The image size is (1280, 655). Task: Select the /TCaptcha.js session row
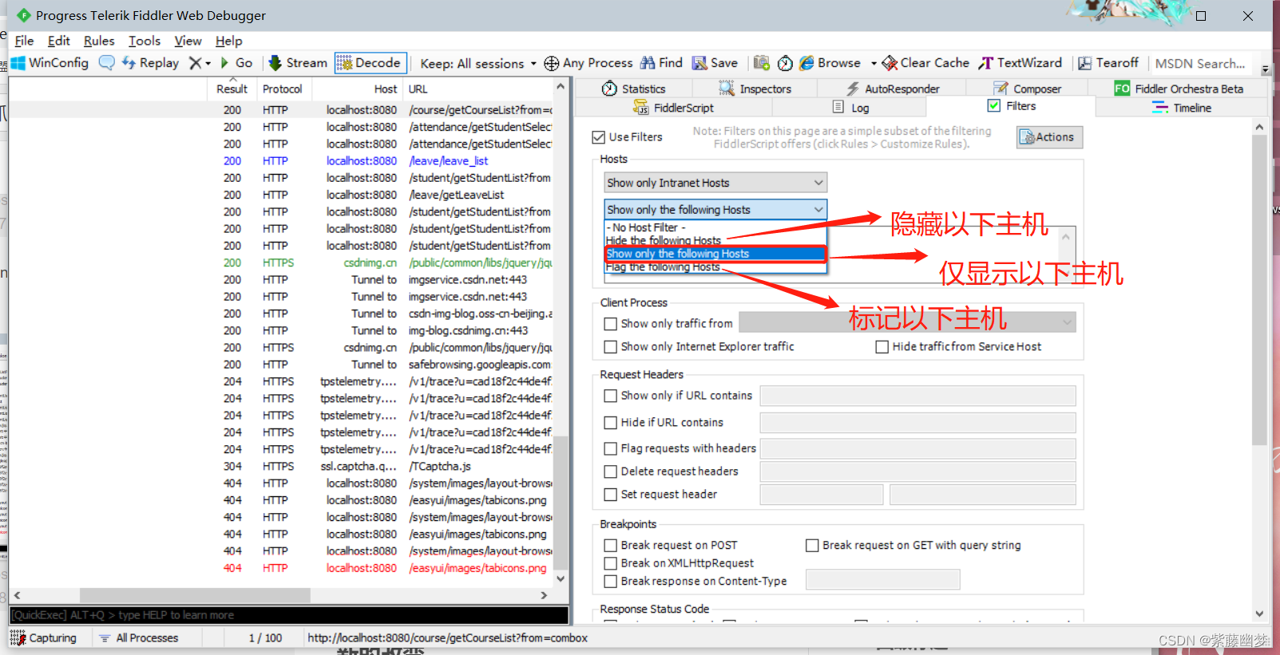(x=280, y=467)
